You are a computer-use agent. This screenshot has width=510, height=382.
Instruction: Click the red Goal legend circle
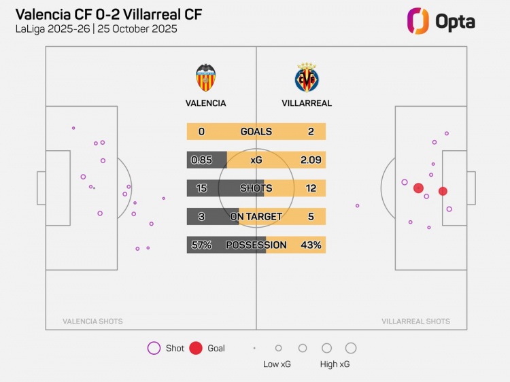pyautogui.click(x=196, y=348)
